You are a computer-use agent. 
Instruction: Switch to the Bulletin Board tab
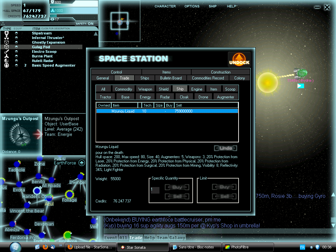[171, 78]
